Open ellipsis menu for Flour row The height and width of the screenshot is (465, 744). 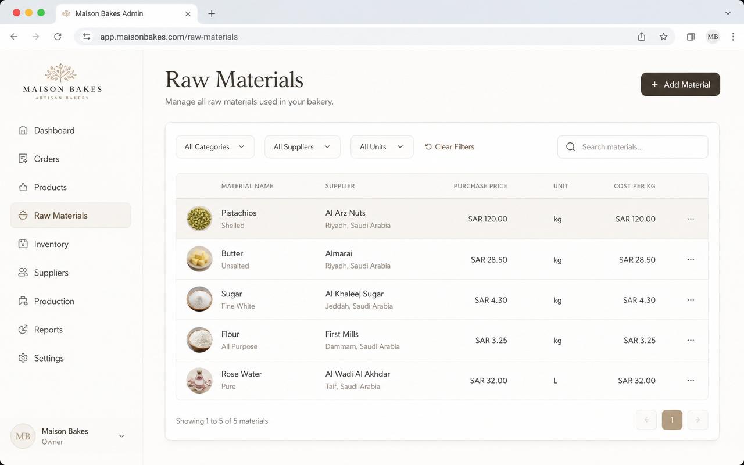[691, 340]
